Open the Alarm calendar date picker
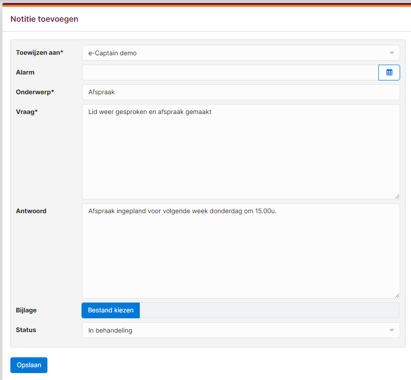 (389, 73)
